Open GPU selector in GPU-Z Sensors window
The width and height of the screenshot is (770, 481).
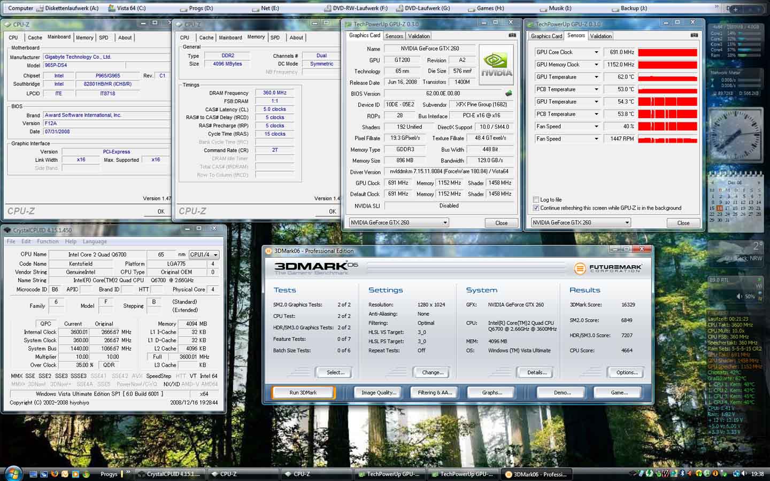point(581,222)
